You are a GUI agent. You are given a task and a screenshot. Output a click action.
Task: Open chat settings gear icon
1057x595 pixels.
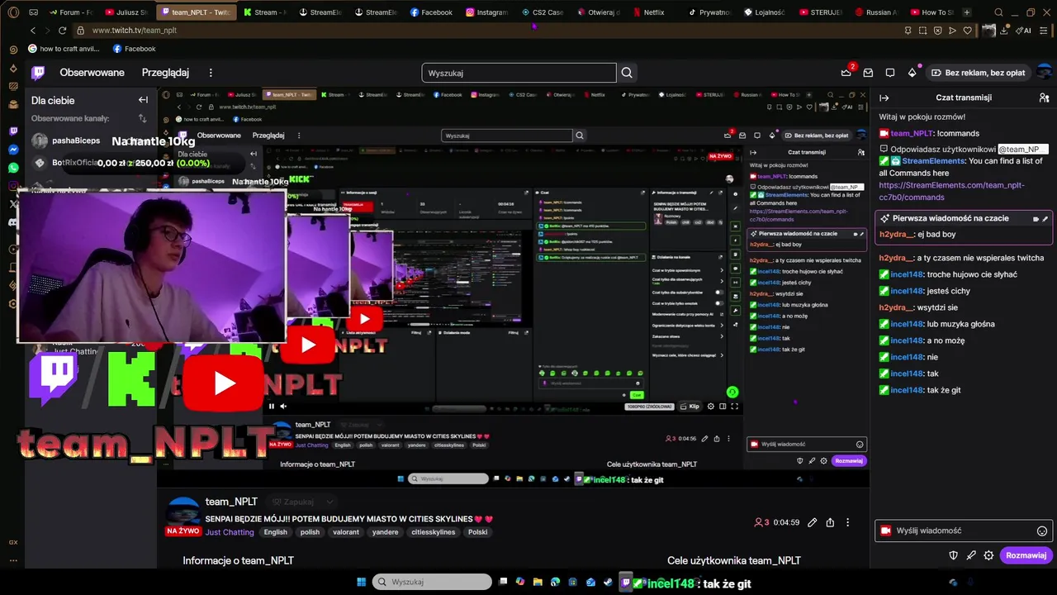click(x=988, y=555)
